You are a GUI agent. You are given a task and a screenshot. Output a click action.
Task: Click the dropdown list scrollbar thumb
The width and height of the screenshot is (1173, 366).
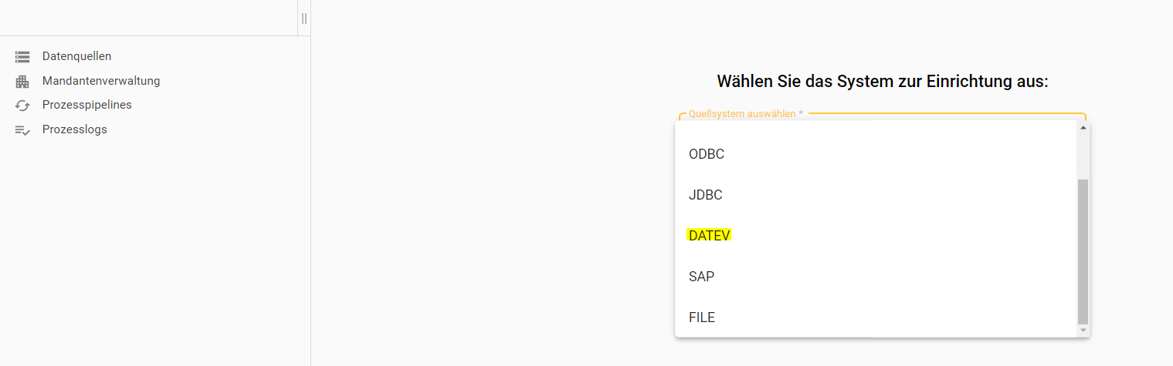pyautogui.click(x=1083, y=250)
